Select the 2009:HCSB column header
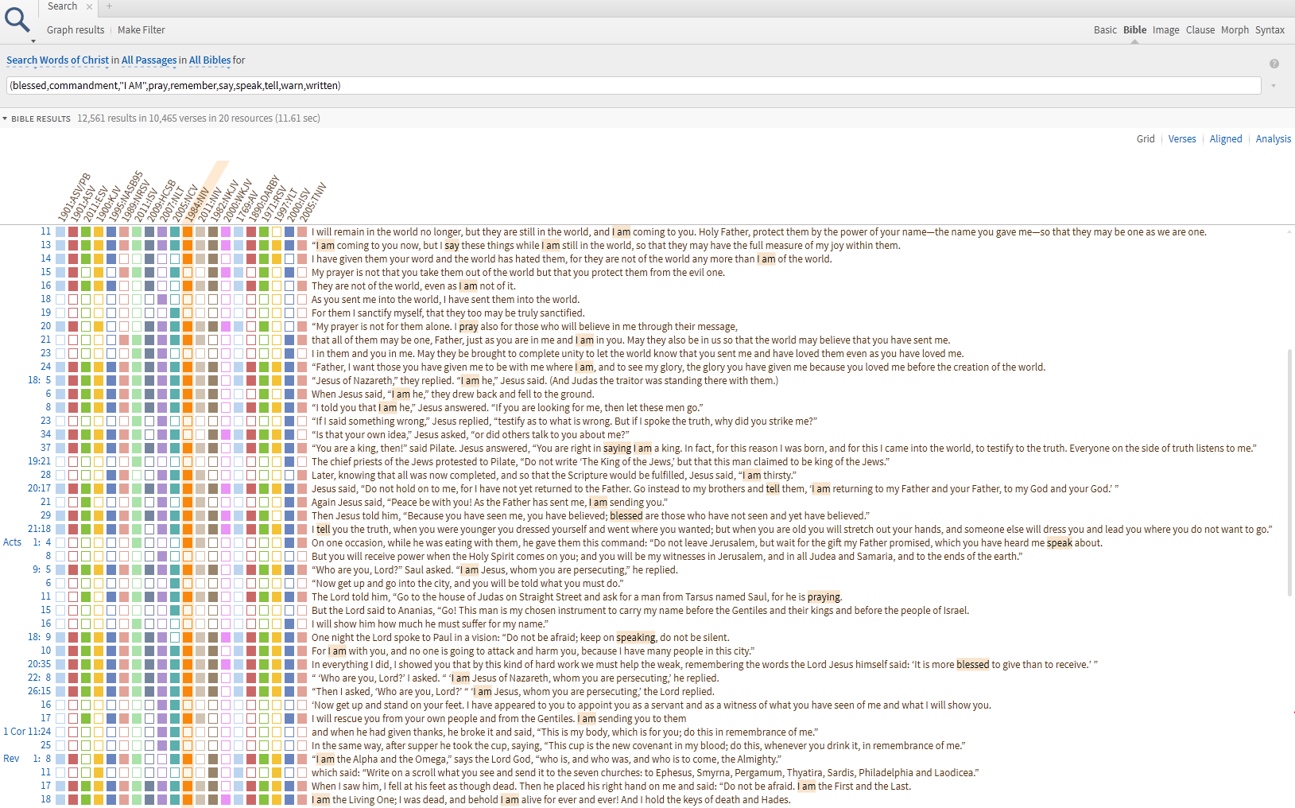The width and height of the screenshot is (1295, 808). 162,201
